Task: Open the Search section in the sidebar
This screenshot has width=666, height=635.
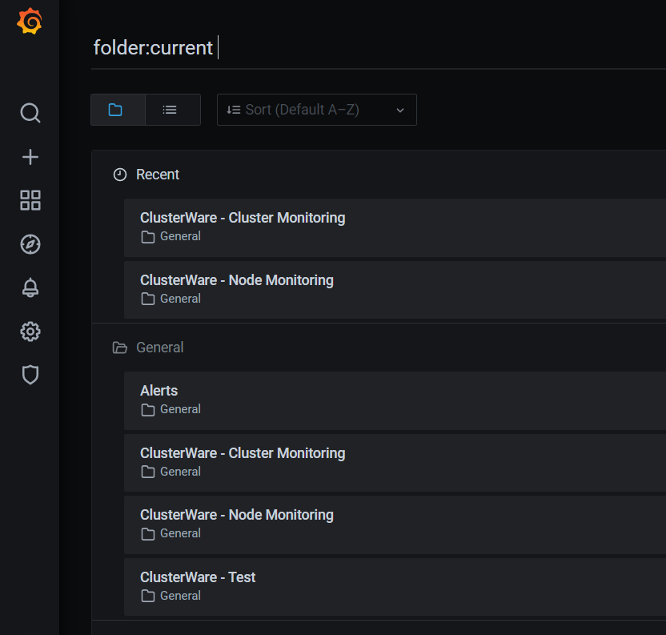Action: pos(30,113)
